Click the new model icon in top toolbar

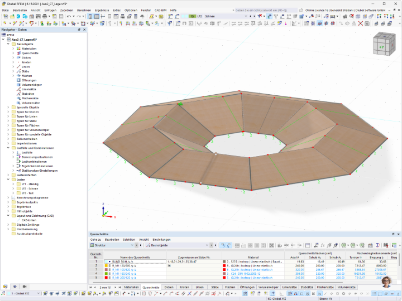point(6,16)
